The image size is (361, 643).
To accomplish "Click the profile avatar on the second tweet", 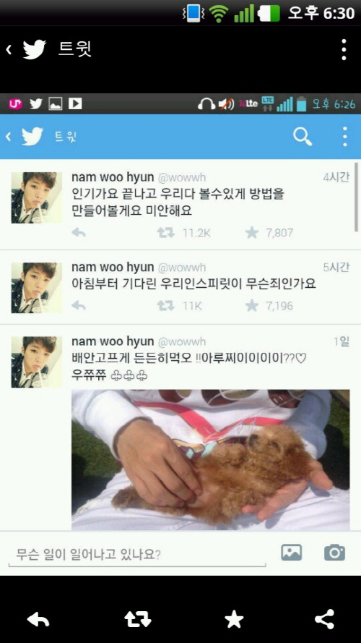I will click(36, 288).
